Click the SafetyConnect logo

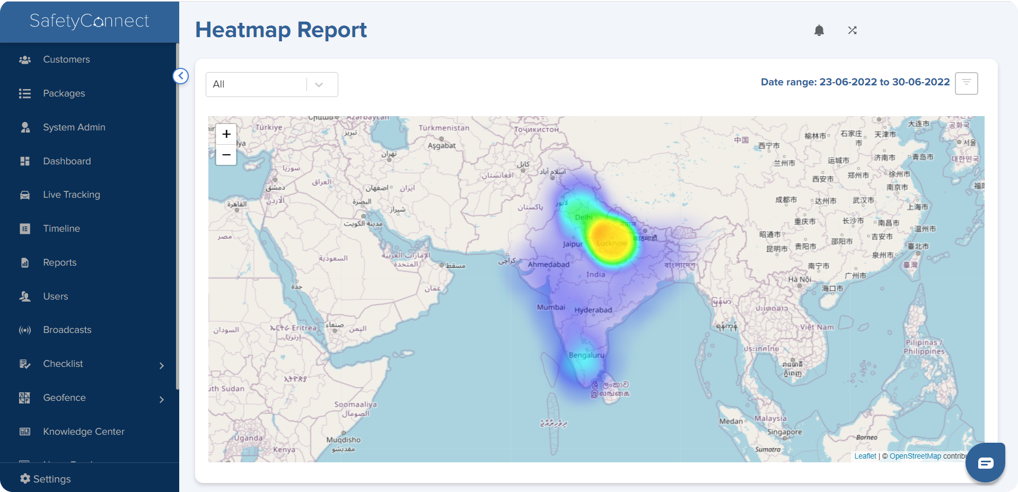[x=89, y=21]
